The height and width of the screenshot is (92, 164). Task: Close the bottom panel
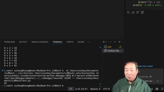coord(119,42)
